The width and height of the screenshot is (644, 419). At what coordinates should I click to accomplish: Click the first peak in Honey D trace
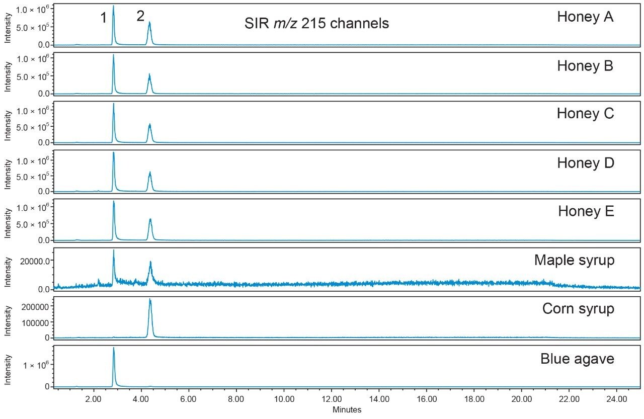[114, 172]
